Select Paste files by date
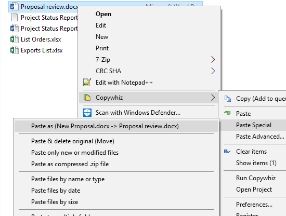The image size is (286, 216). coord(116,191)
